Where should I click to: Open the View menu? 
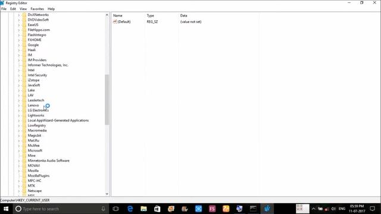[23, 9]
